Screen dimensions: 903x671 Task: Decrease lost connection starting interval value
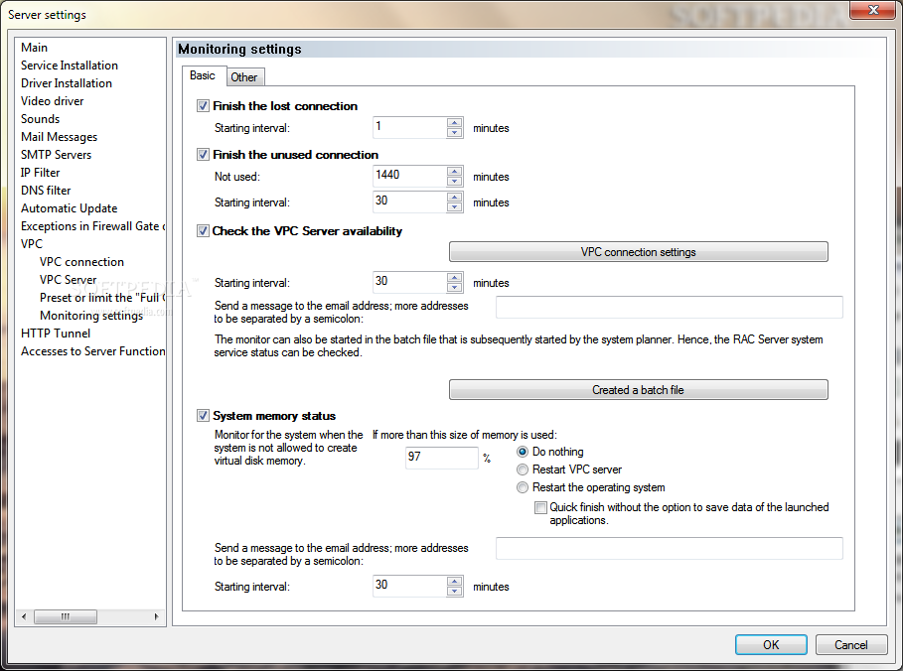(x=454, y=132)
